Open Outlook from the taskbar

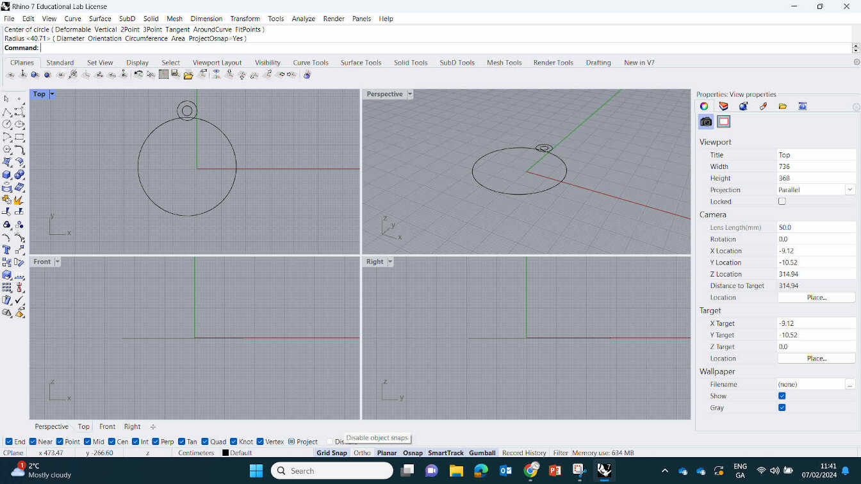point(506,471)
